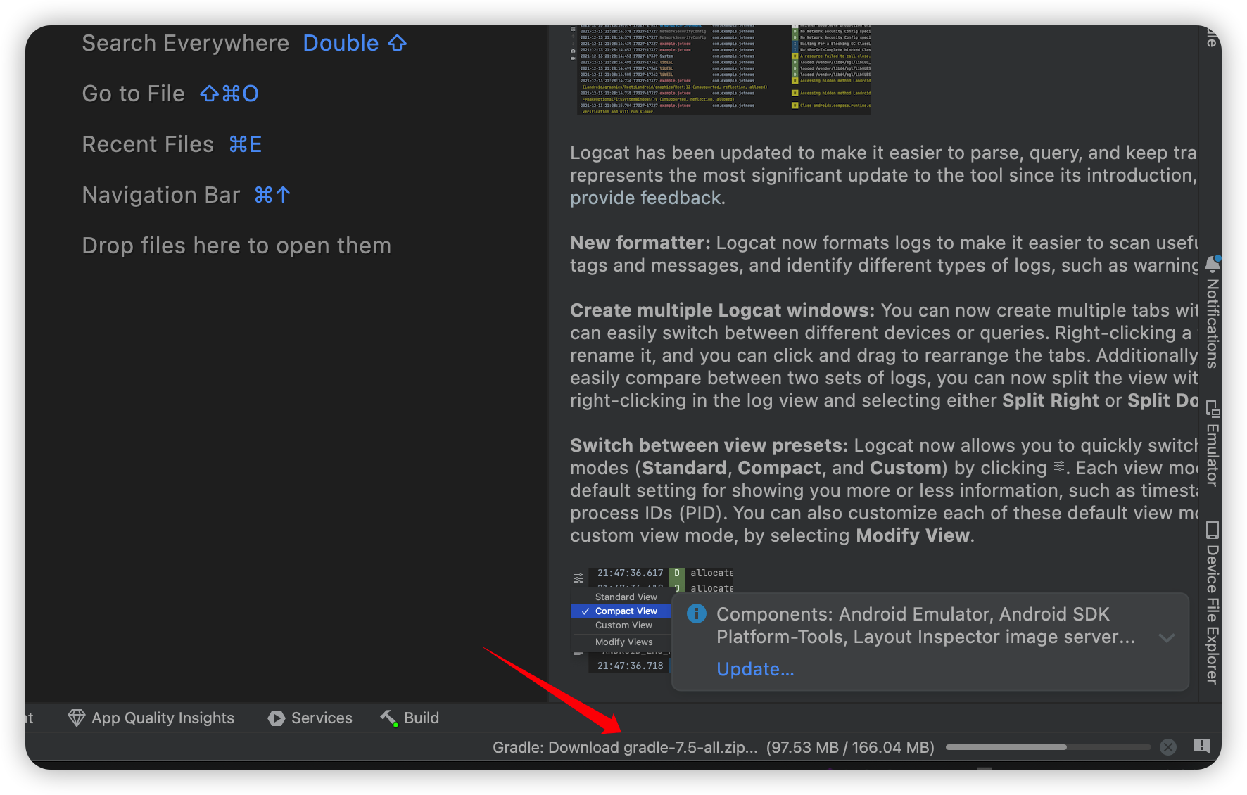Click the Create multiple Logcat windows heading
Viewport: 1247px width, 795px height.
(x=722, y=310)
